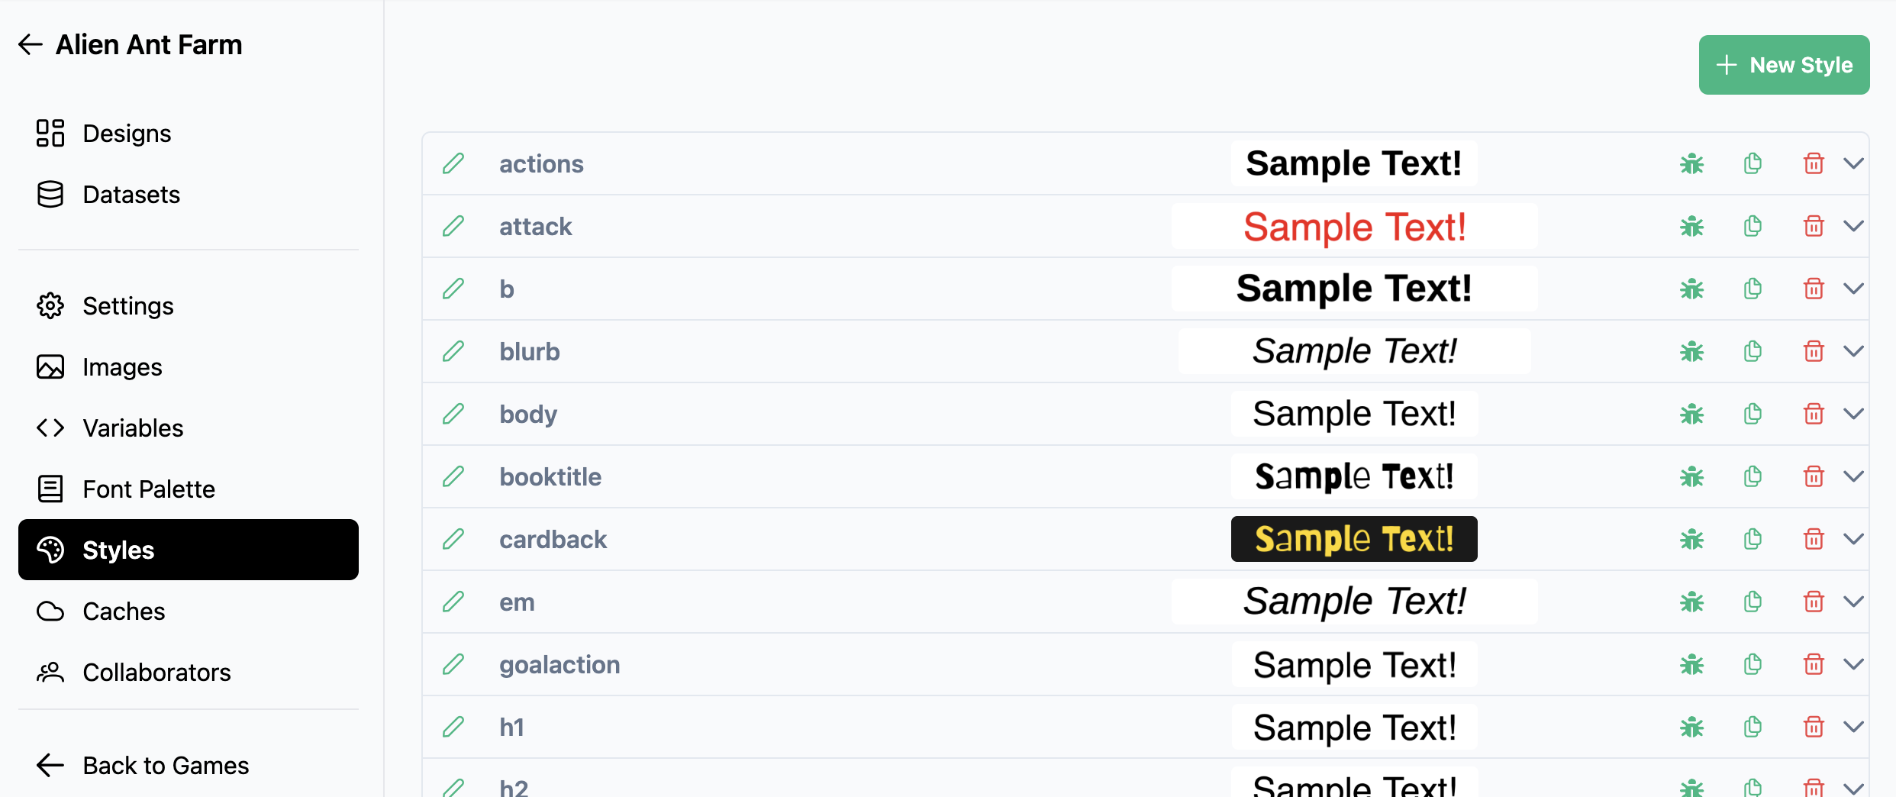1896x797 pixels.
Task: Copy the h1 style using duplicate icon
Action: coord(1753,727)
